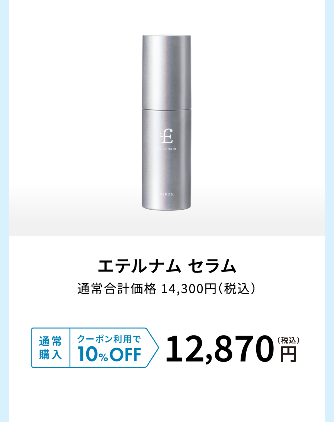This screenshot has width=334, height=422.
Task: Click the light blue right border strip
Action: [x=330, y=211]
